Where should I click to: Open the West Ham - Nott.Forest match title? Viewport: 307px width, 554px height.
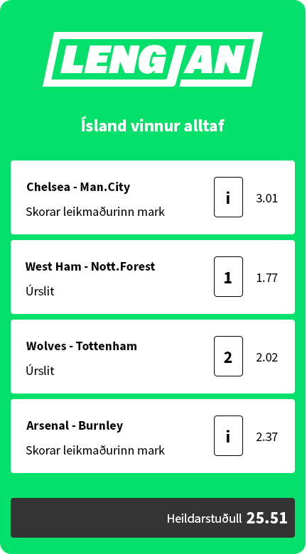90,266
